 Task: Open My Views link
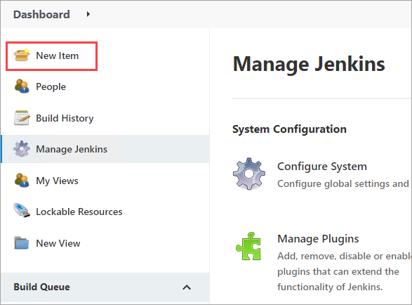[57, 181]
